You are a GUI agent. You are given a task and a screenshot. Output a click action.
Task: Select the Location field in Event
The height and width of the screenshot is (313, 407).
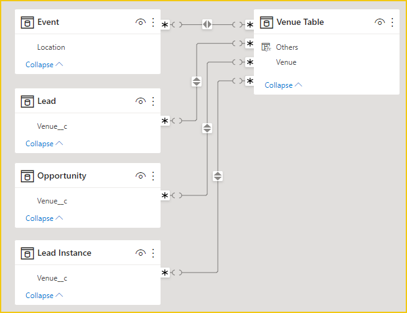(51, 47)
